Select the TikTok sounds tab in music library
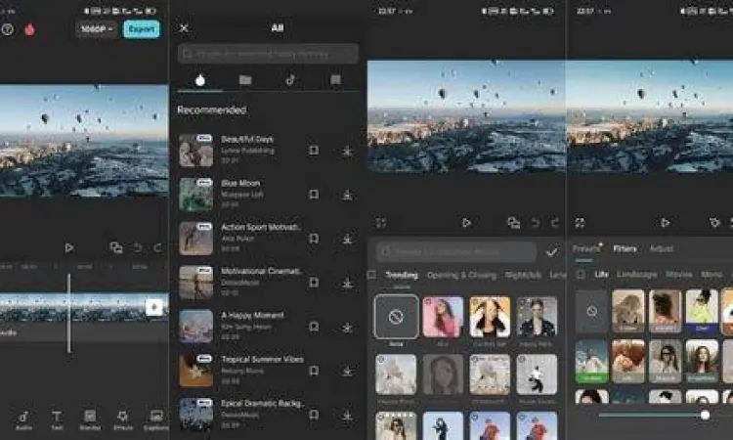 (x=290, y=80)
